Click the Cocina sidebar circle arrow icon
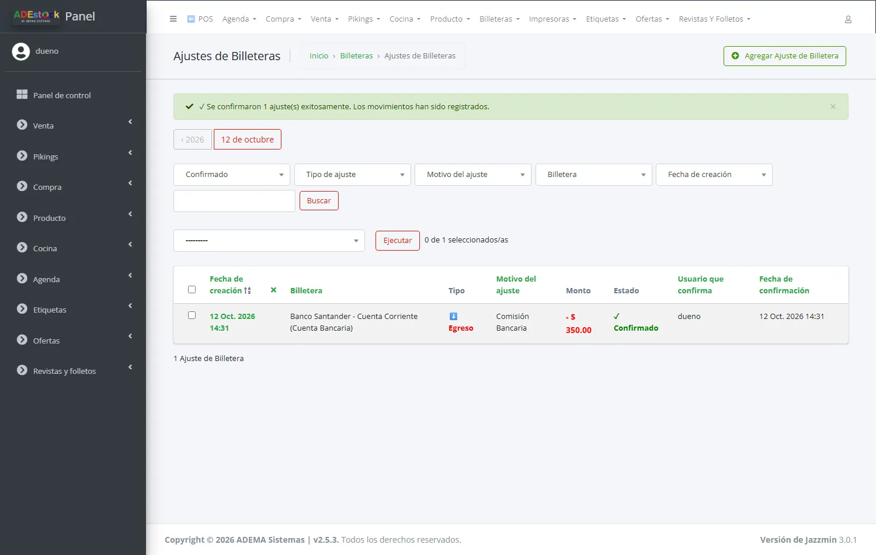 point(22,248)
